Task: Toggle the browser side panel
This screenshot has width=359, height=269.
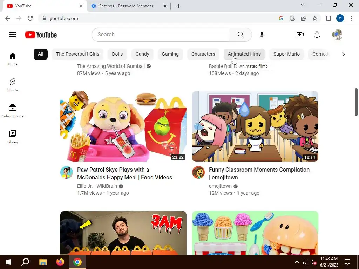Action: (x=329, y=18)
